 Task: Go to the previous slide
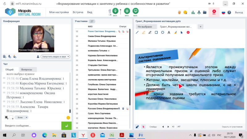(163, 127)
